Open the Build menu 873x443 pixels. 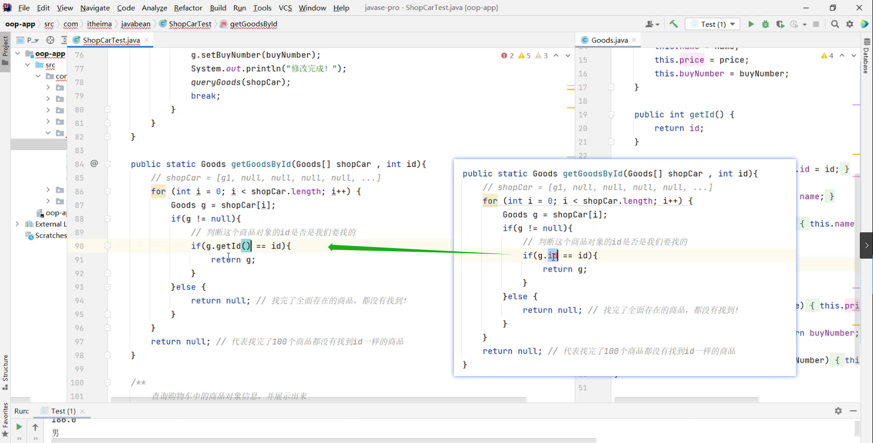(x=218, y=8)
